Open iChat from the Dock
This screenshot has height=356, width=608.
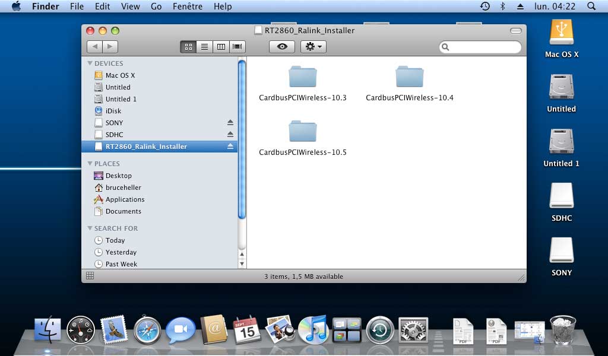(180, 330)
